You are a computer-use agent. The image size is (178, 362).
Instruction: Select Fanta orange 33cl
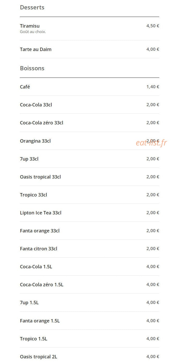click(89, 231)
